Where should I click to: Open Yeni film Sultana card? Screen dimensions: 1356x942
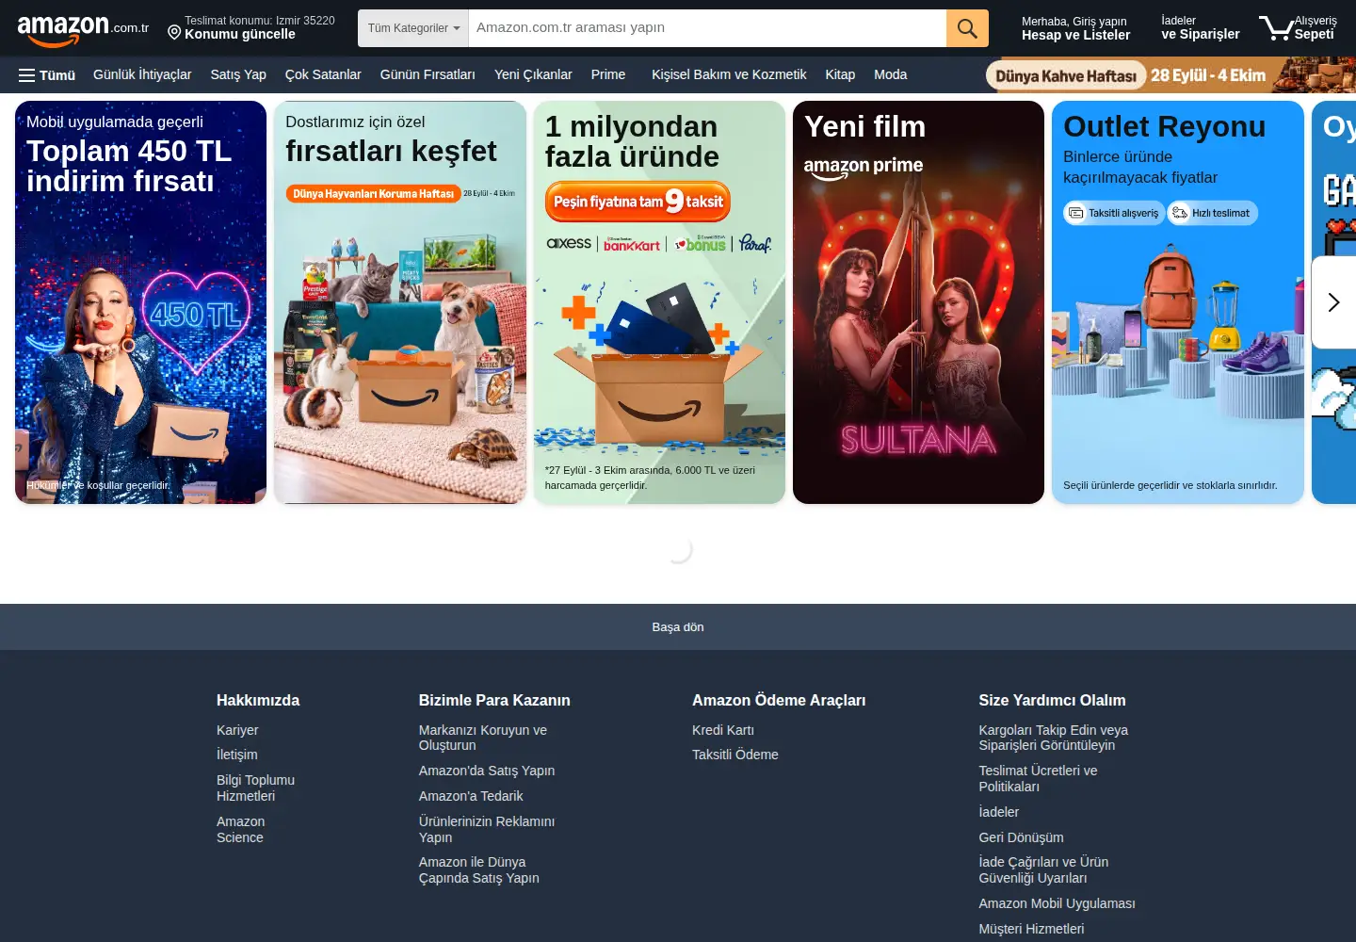coord(918,302)
